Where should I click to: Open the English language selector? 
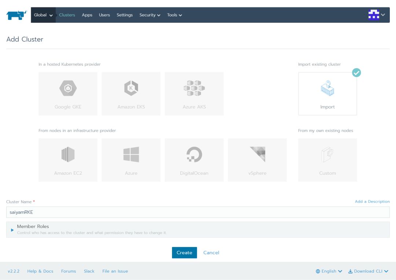point(329,271)
